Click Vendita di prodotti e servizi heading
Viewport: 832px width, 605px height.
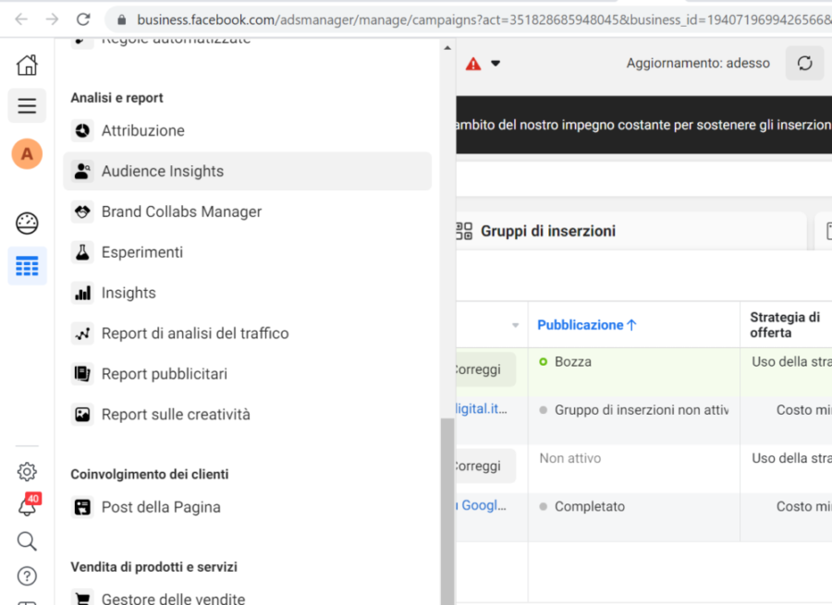[x=153, y=567]
